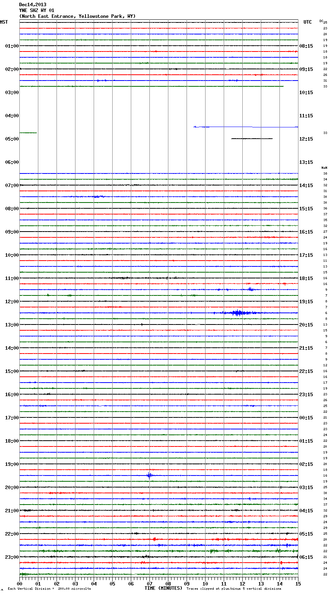Select the 01:00 MST time label
The height and width of the screenshot is (594, 329).
[x=12, y=46]
